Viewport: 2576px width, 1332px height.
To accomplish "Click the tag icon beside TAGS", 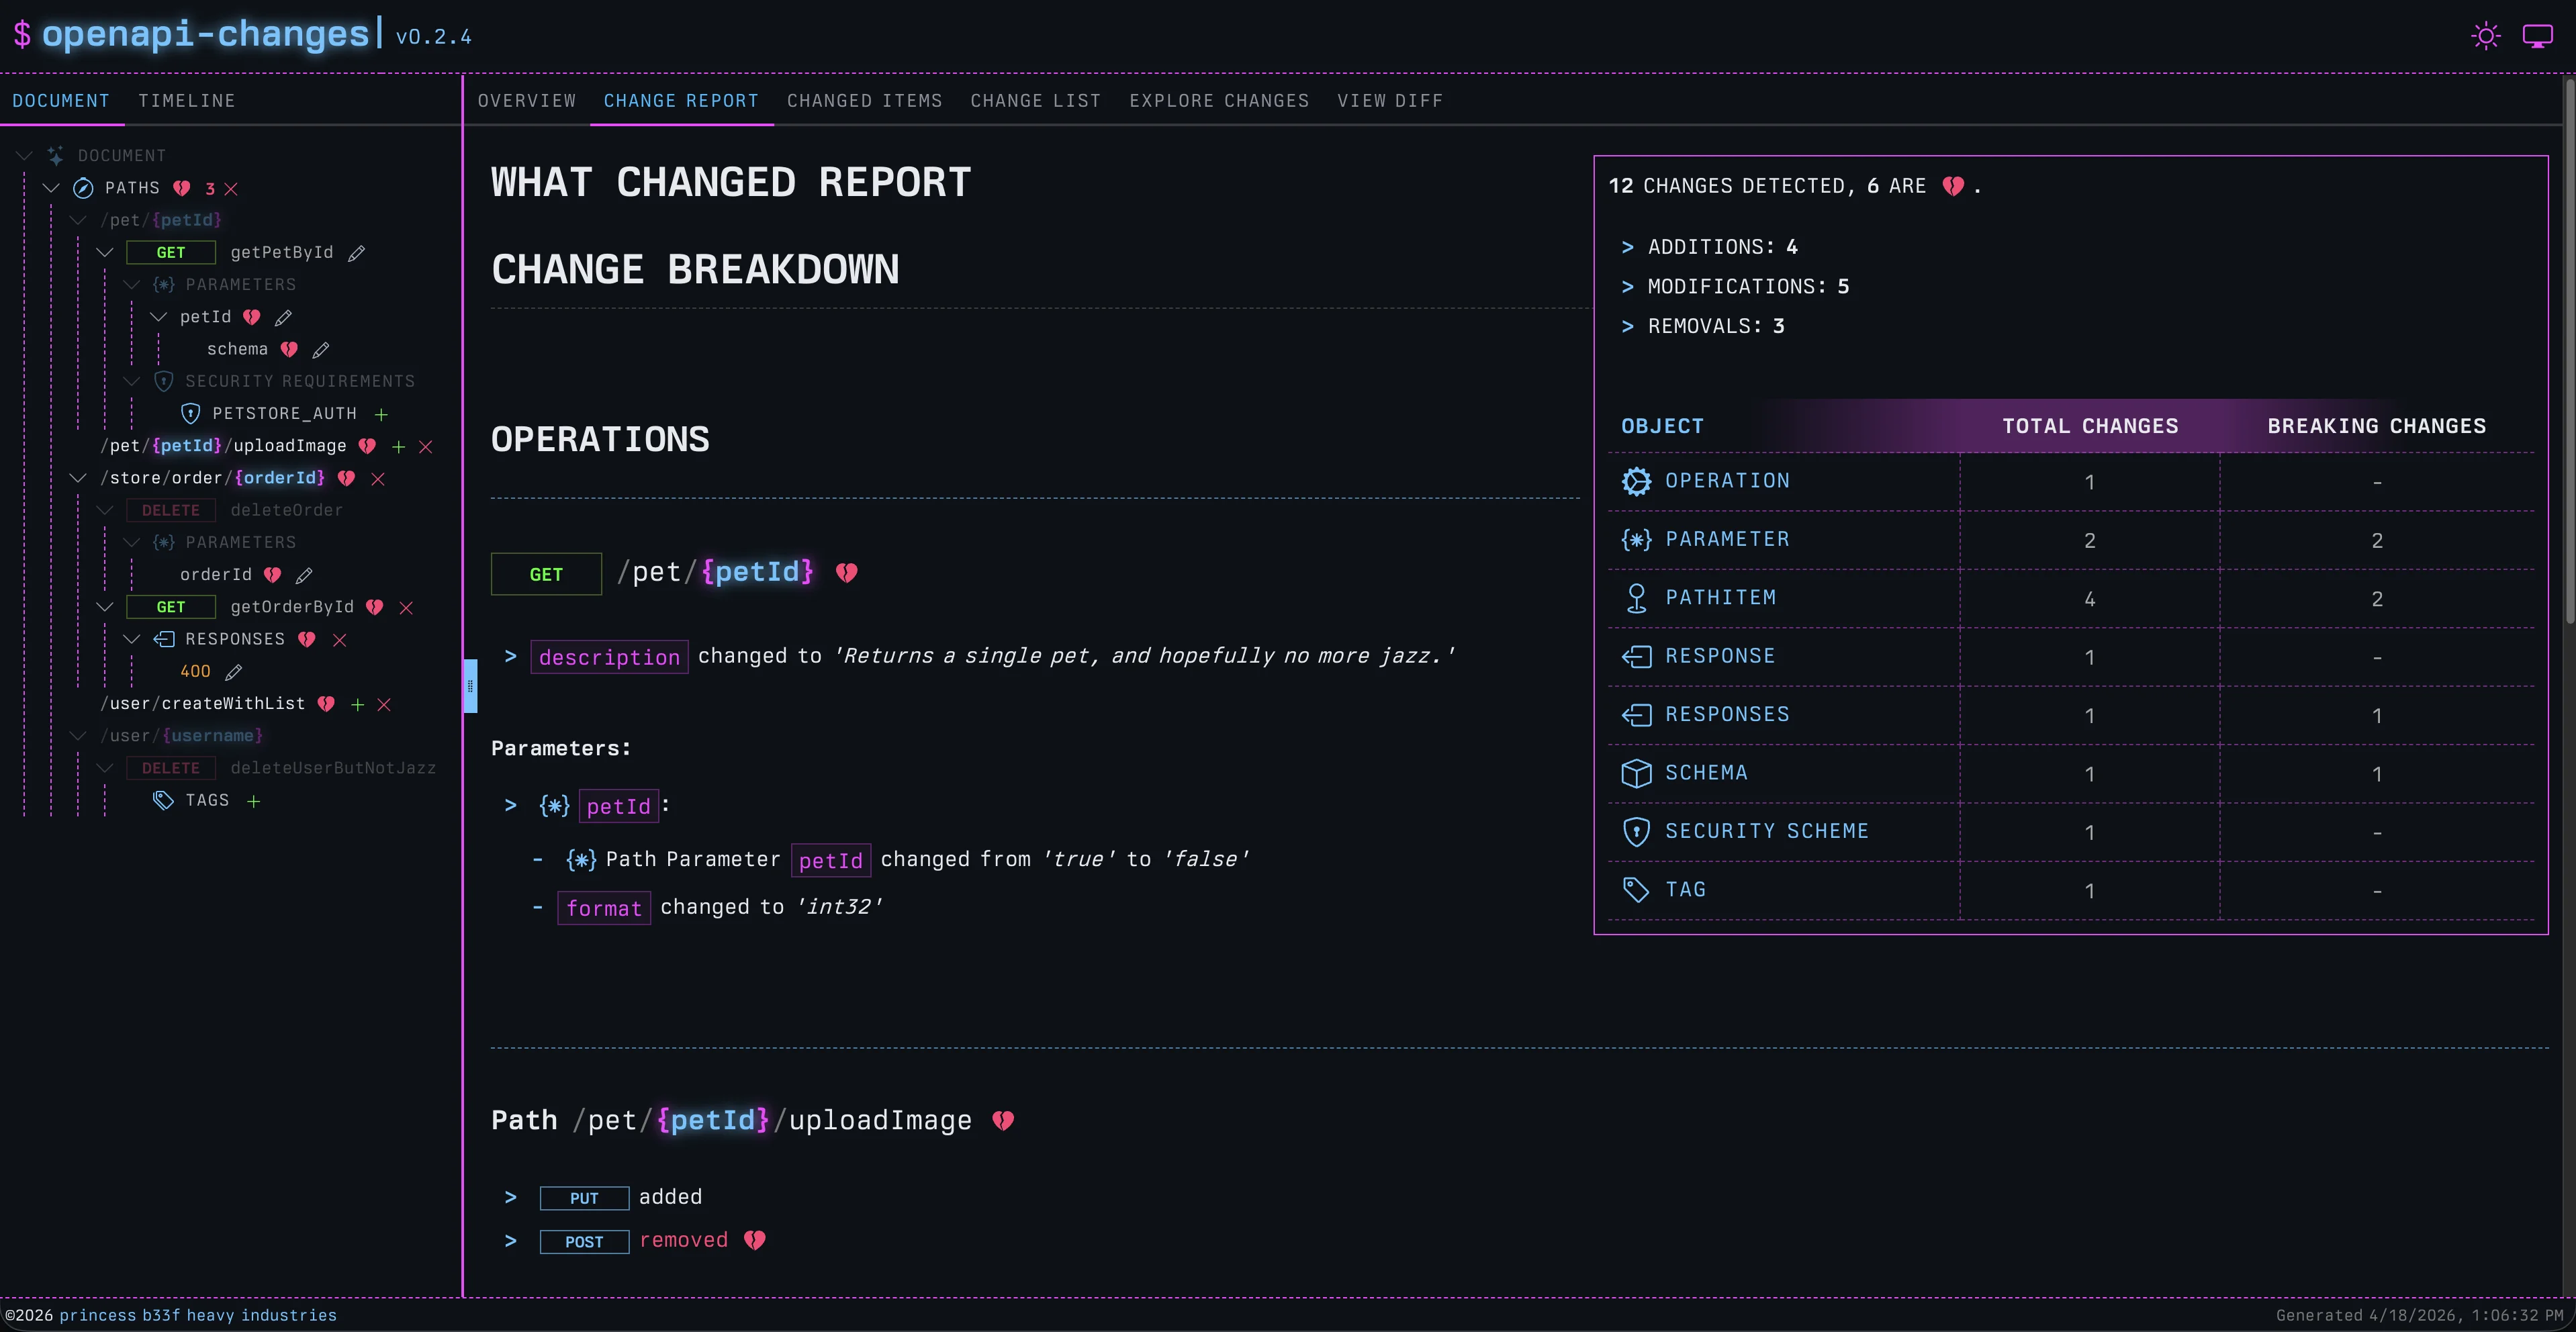I will (163, 800).
